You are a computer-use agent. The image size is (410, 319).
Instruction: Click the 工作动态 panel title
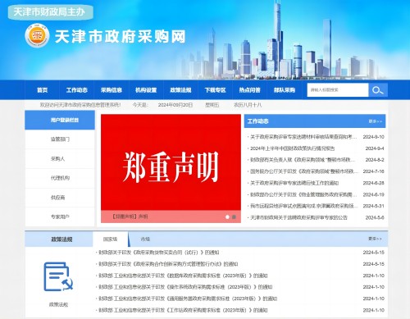tap(257, 121)
